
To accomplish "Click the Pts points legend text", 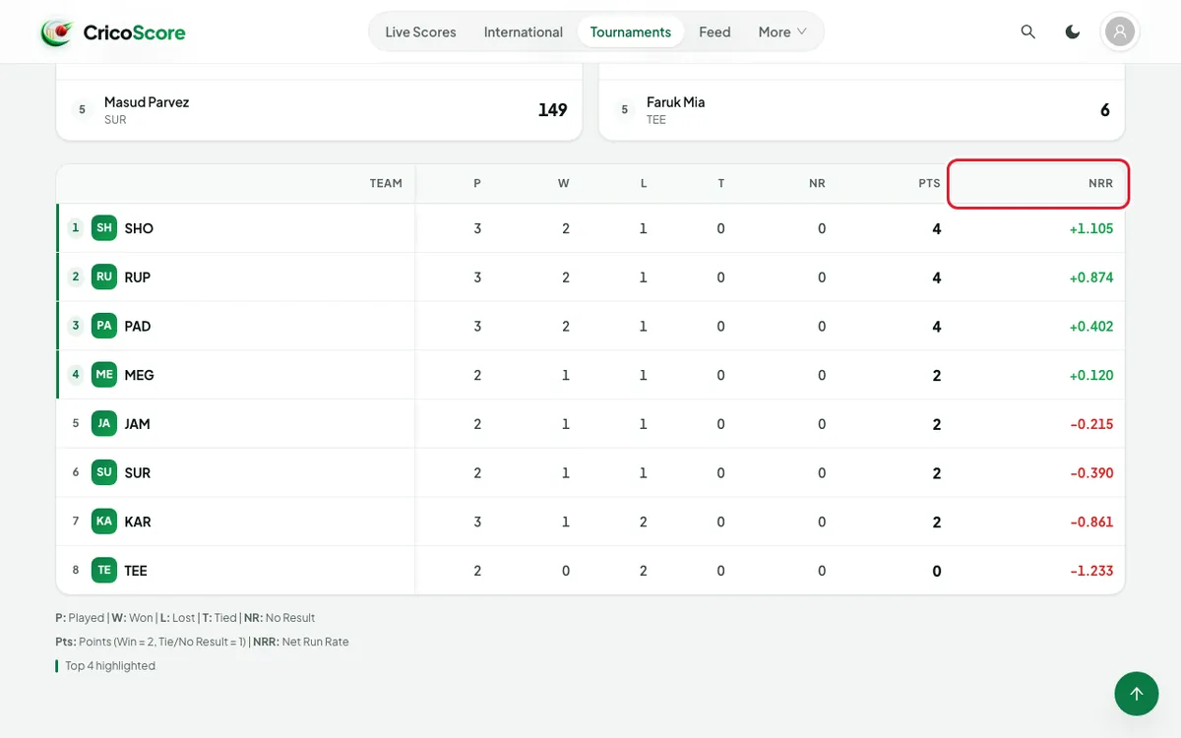I will [151, 642].
